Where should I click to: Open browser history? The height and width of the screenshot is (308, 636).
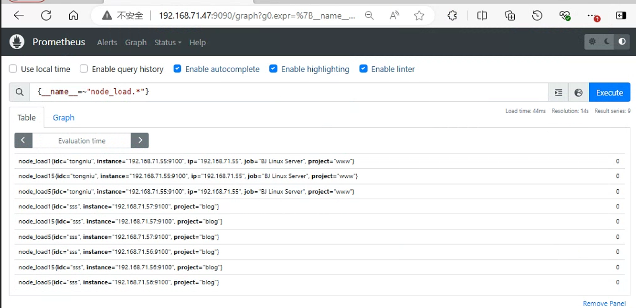point(537,16)
